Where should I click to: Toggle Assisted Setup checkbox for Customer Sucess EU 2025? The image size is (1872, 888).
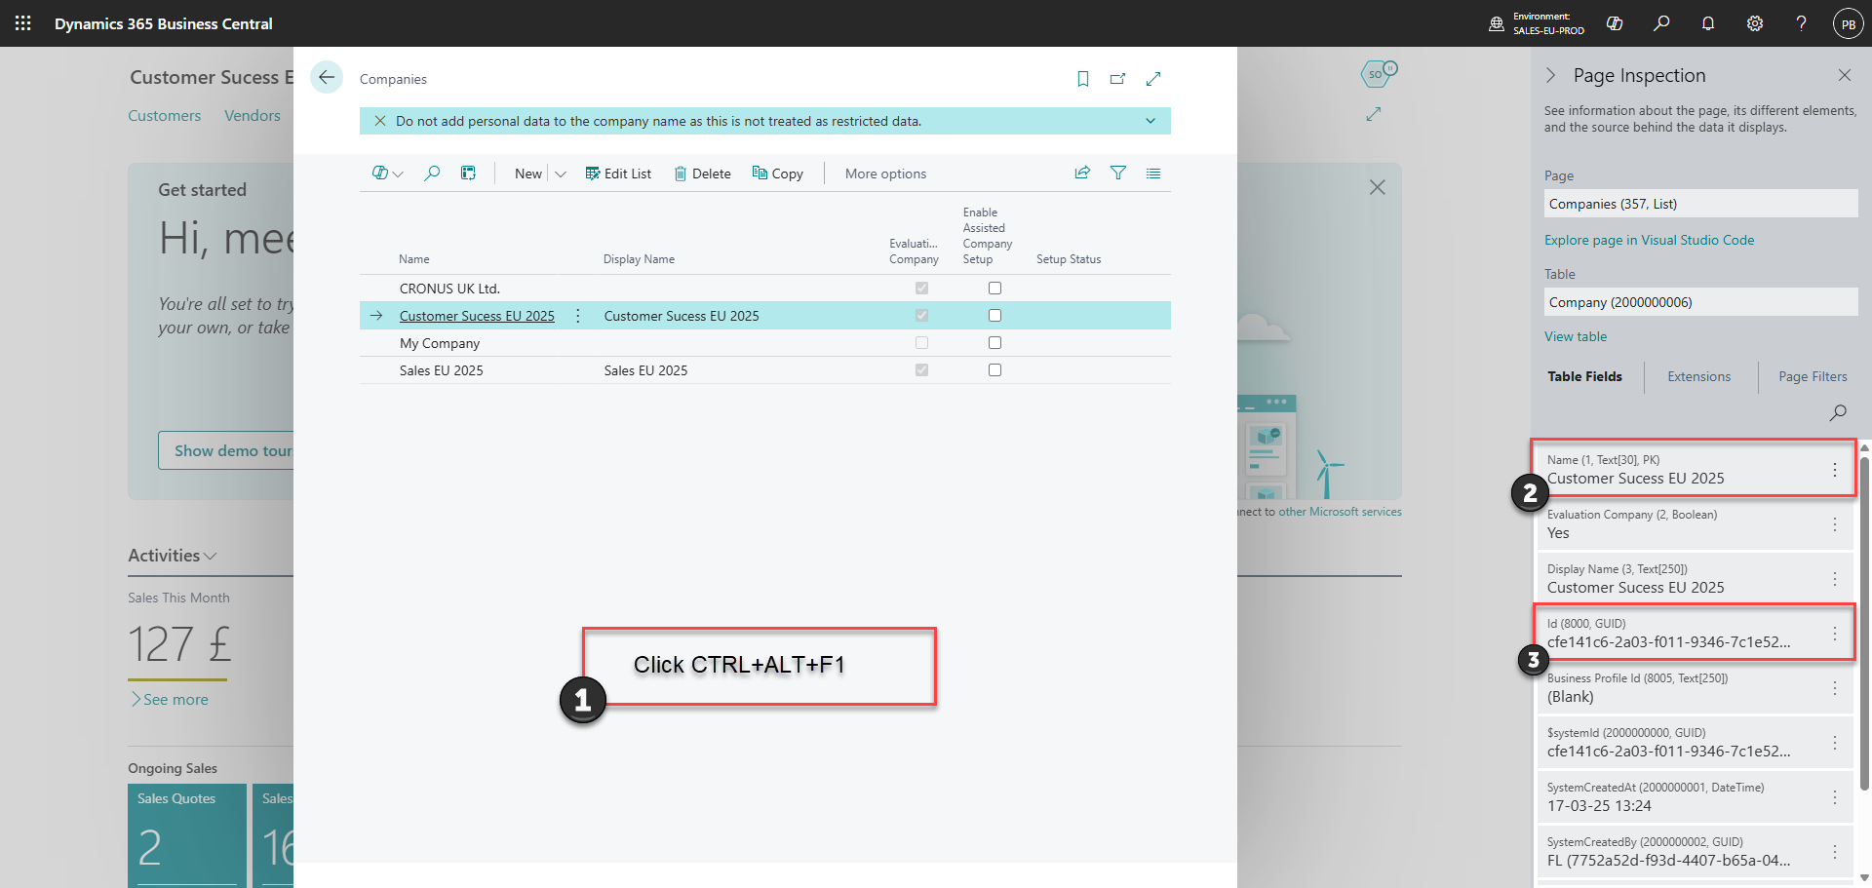click(994, 316)
